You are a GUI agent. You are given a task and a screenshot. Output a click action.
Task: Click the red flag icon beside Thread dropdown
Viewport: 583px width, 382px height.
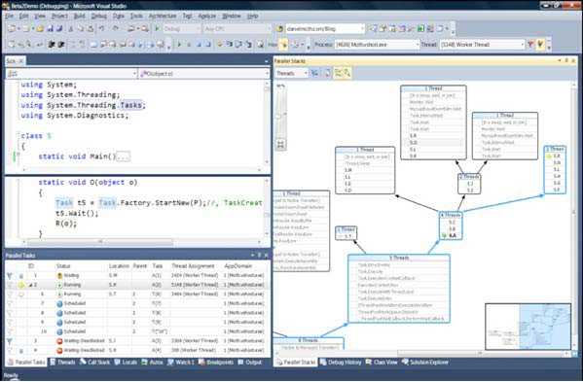531,45
